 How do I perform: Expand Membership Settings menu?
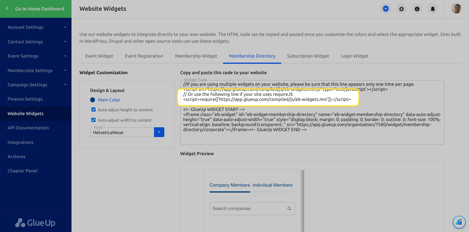point(36,70)
